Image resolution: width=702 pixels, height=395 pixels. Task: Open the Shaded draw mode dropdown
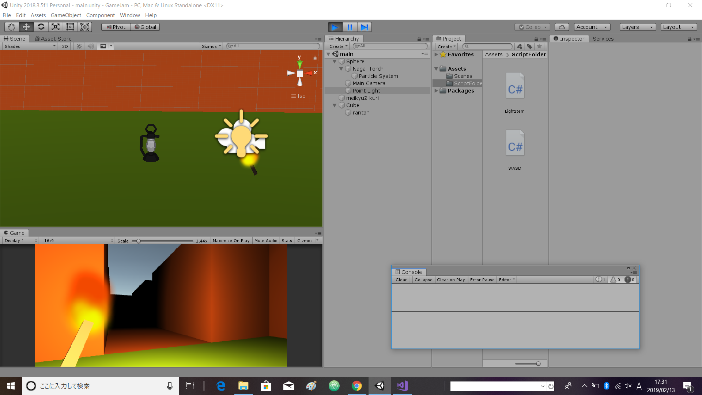[30, 46]
